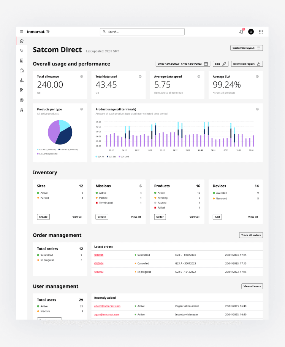Click the G2X Air pie legend swatch
This screenshot has height=347, width=285.
click(x=38, y=150)
